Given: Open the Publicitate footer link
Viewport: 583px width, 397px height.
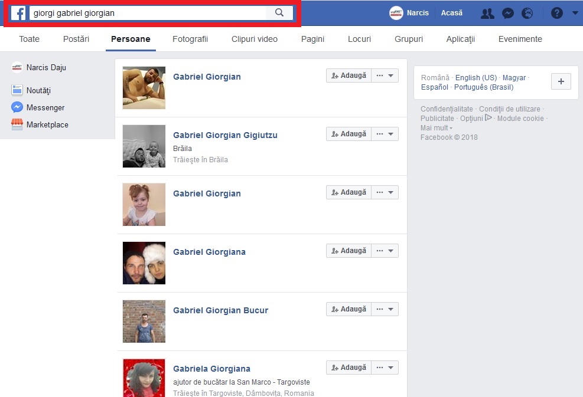Looking at the screenshot, I should tap(437, 119).
